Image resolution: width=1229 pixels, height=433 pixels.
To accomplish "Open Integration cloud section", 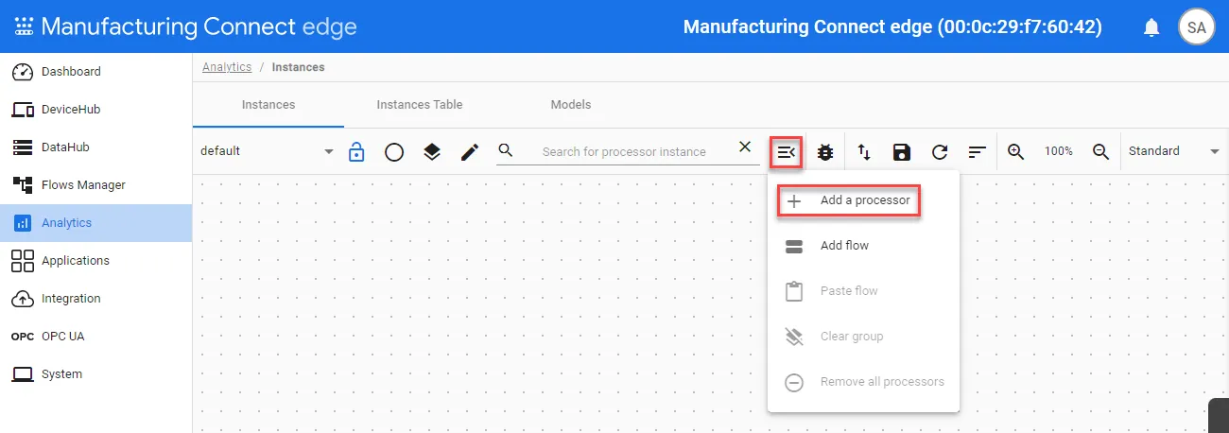I will coord(95,299).
